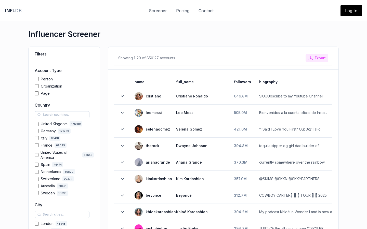Click the arianagrande username
367x229 pixels.
158,162
